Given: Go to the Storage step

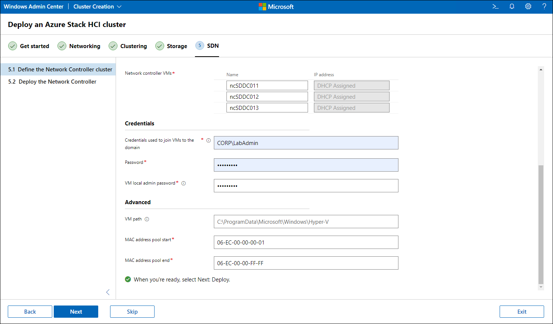Looking at the screenshot, I should [x=171, y=46].
